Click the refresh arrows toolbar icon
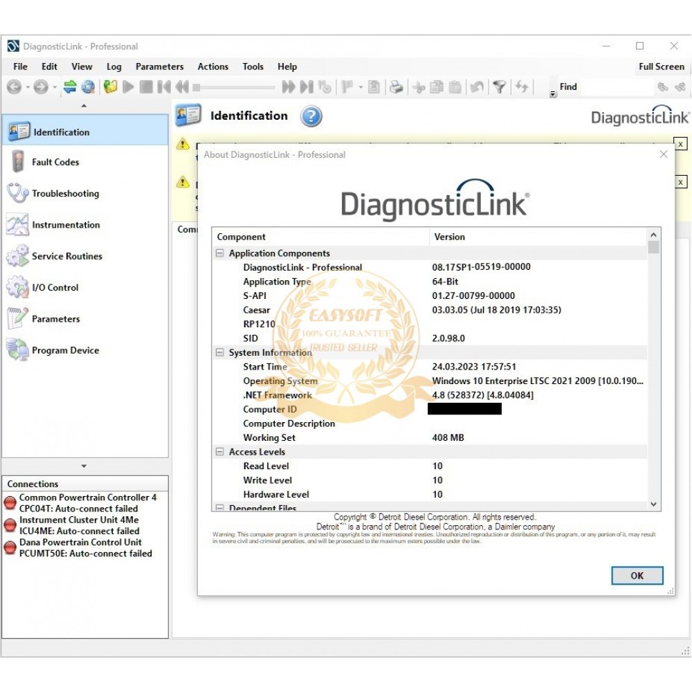Viewport: 692px width, 692px height. point(522,87)
